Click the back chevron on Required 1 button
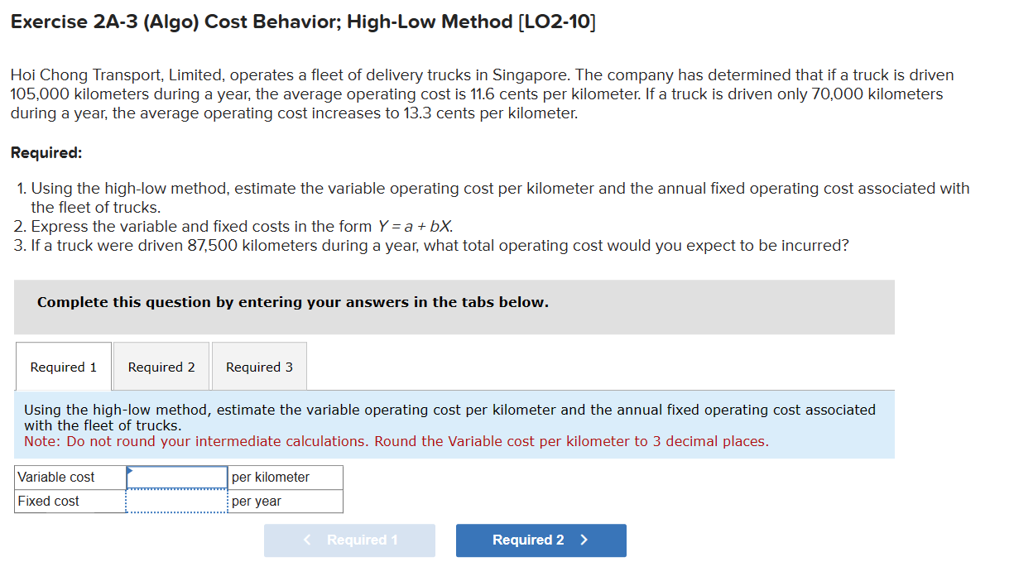 [306, 540]
